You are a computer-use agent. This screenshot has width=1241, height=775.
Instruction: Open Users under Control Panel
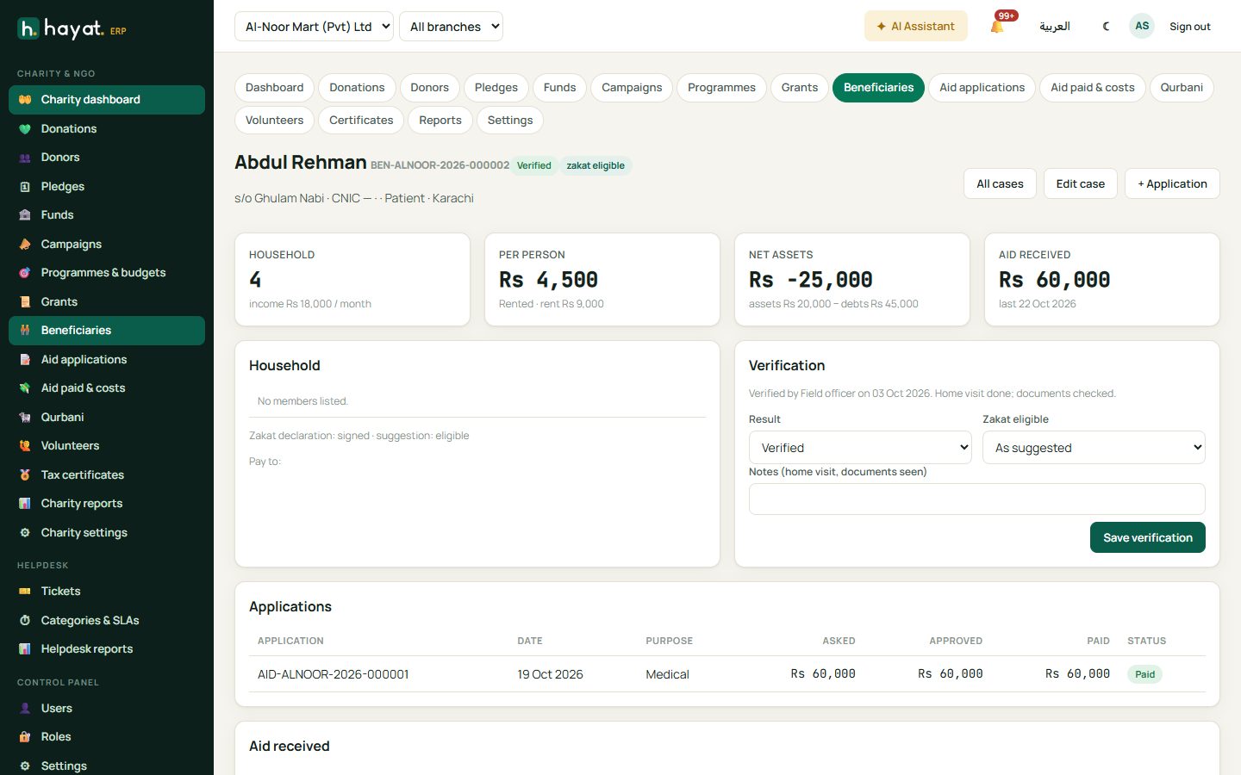[x=107, y=708]
